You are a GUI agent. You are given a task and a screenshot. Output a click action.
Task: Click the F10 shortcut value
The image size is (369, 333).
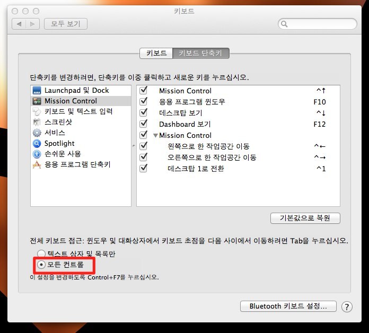pyautogui.click(x=320, y=102)
